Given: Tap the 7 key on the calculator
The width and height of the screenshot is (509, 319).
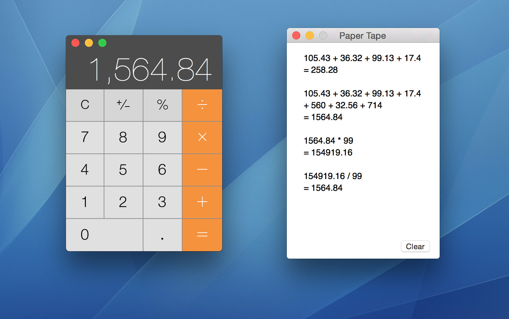Looking at the screenshot, I should [85, 137].
